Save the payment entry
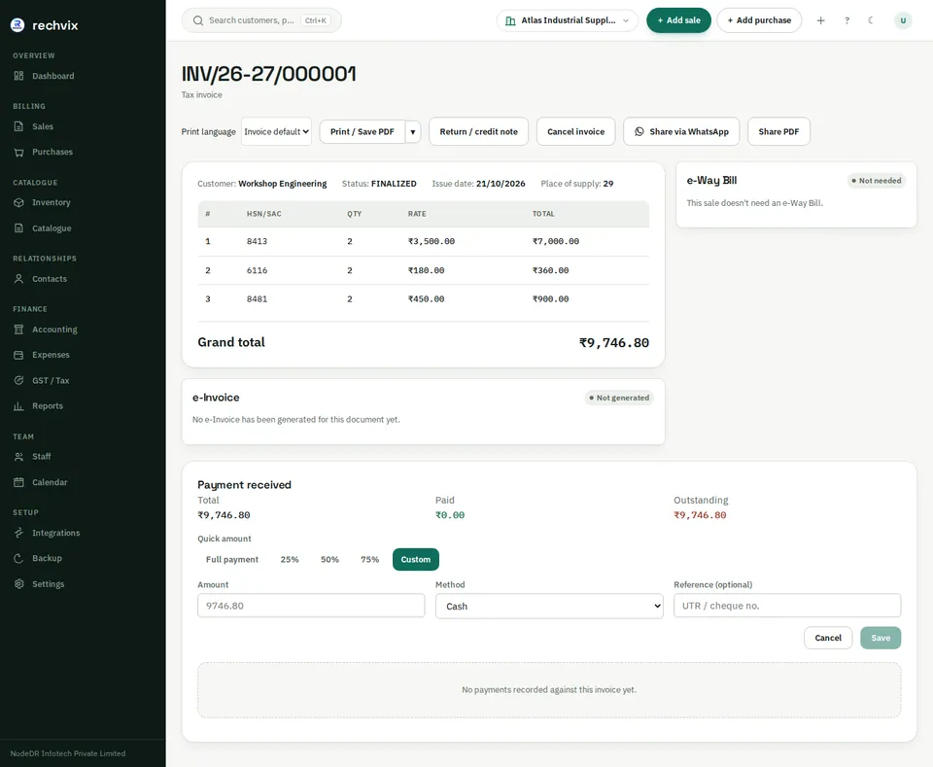 [x=881, y=638]
